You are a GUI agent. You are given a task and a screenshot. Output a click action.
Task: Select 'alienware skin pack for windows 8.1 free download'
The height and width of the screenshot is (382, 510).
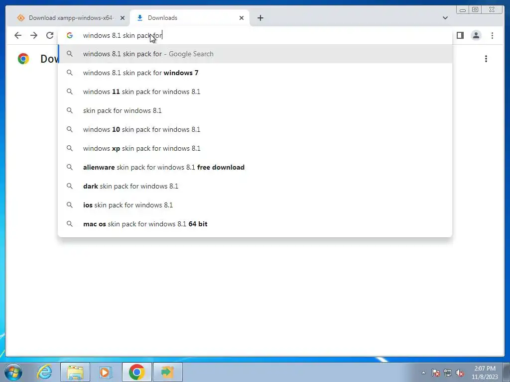pos(255,167)
